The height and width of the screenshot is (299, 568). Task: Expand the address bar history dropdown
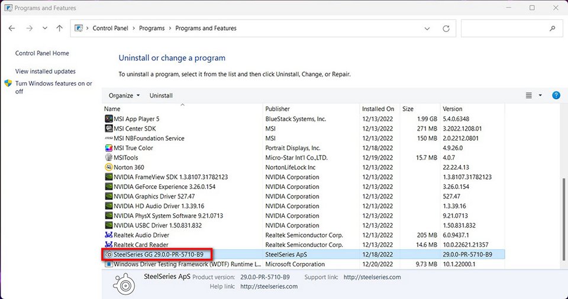pyautogui.click(x=427, y=28)
